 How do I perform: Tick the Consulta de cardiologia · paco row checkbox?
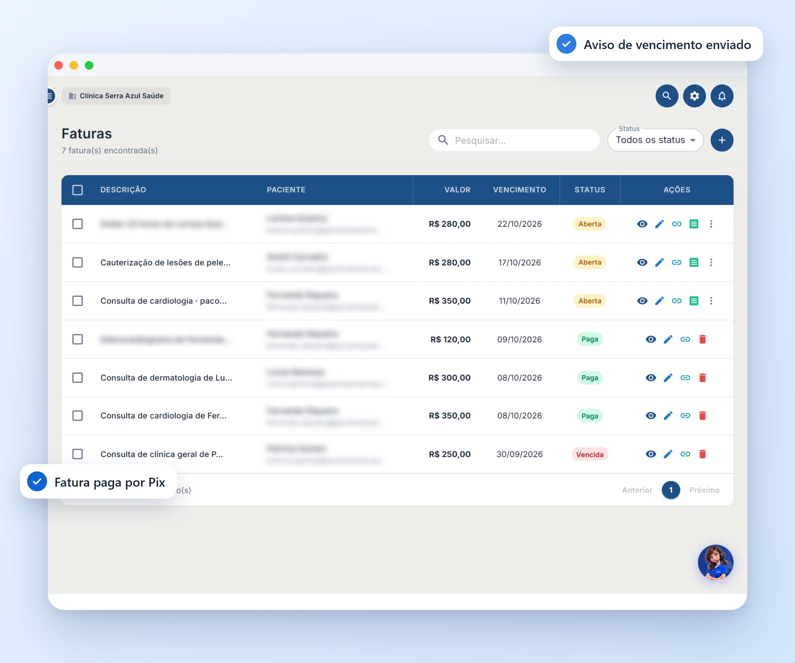point(78,301)
